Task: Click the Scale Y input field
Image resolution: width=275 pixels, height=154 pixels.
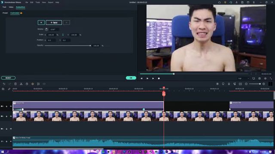Action: 74,35
